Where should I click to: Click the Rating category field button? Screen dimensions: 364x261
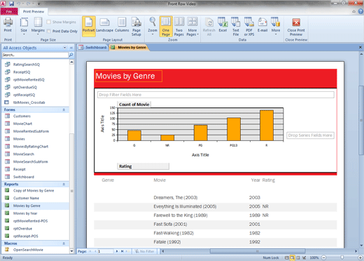(x=143, y=166)
